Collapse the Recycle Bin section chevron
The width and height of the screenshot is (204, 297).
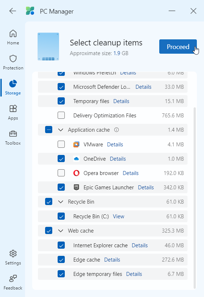tap(60, 202)
